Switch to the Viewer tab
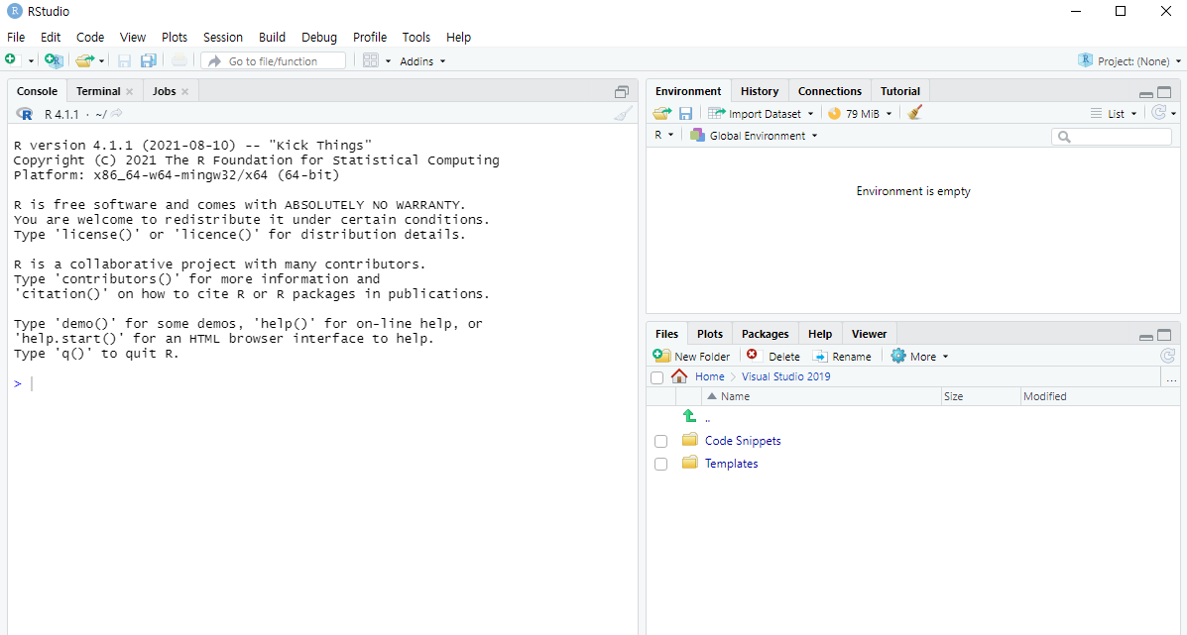 [869, 334]
